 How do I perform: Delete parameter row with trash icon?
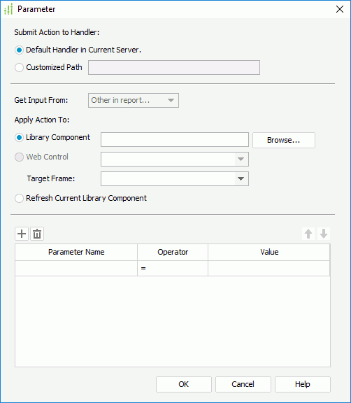(x=37, y=234)
